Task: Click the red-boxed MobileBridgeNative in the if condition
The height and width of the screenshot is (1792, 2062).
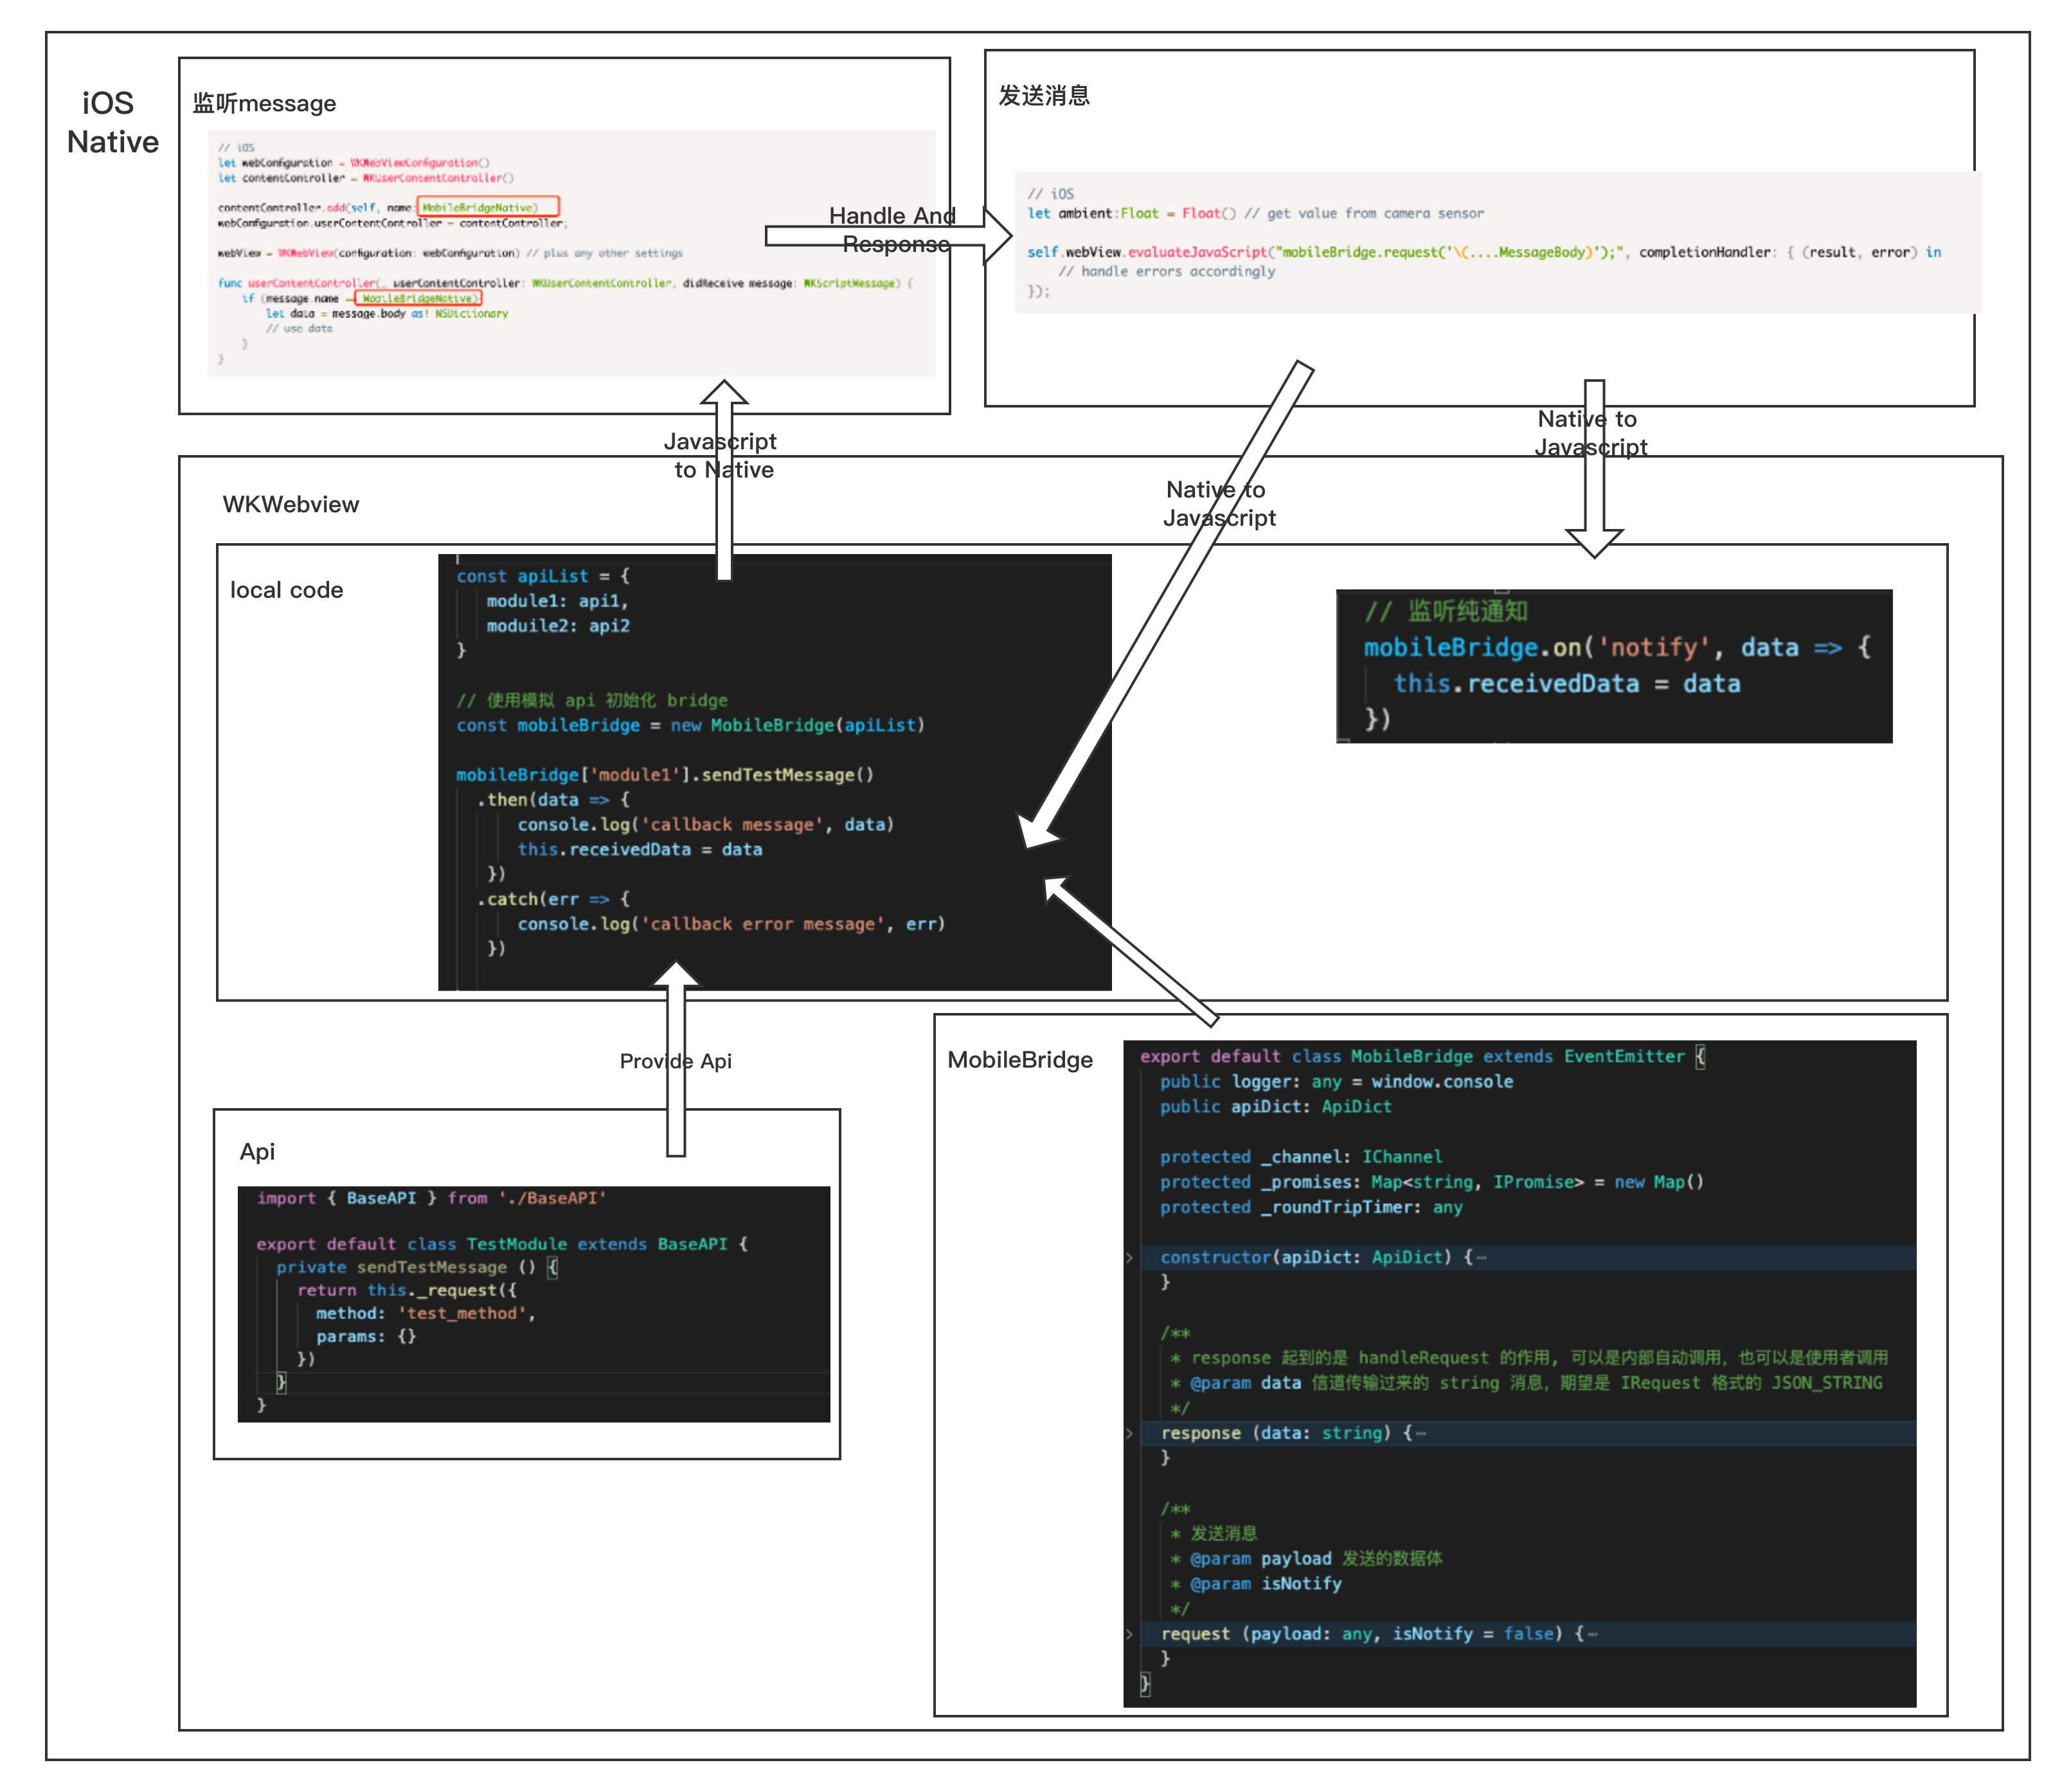Action: coord(418,298)
